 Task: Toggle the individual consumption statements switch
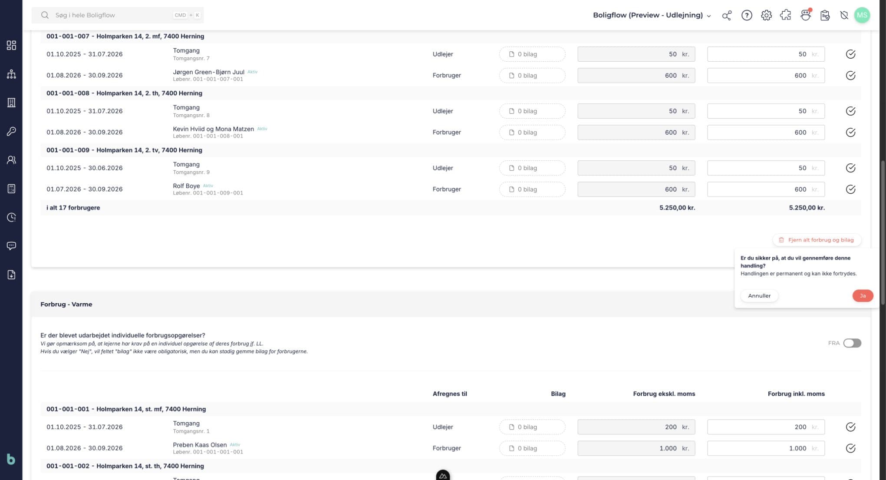(x=852, y=343)
